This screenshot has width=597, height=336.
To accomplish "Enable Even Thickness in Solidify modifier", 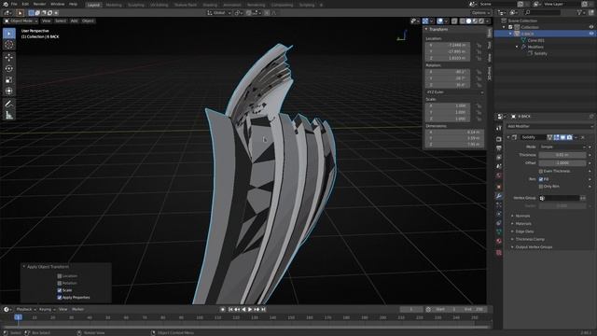I will click(x=541, y=171).
